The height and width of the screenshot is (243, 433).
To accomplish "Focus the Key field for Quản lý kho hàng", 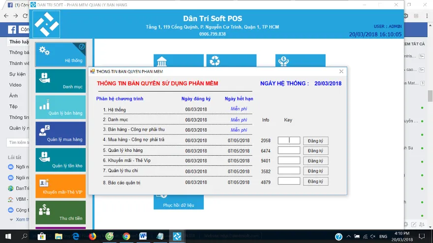I will pos(289,151).
